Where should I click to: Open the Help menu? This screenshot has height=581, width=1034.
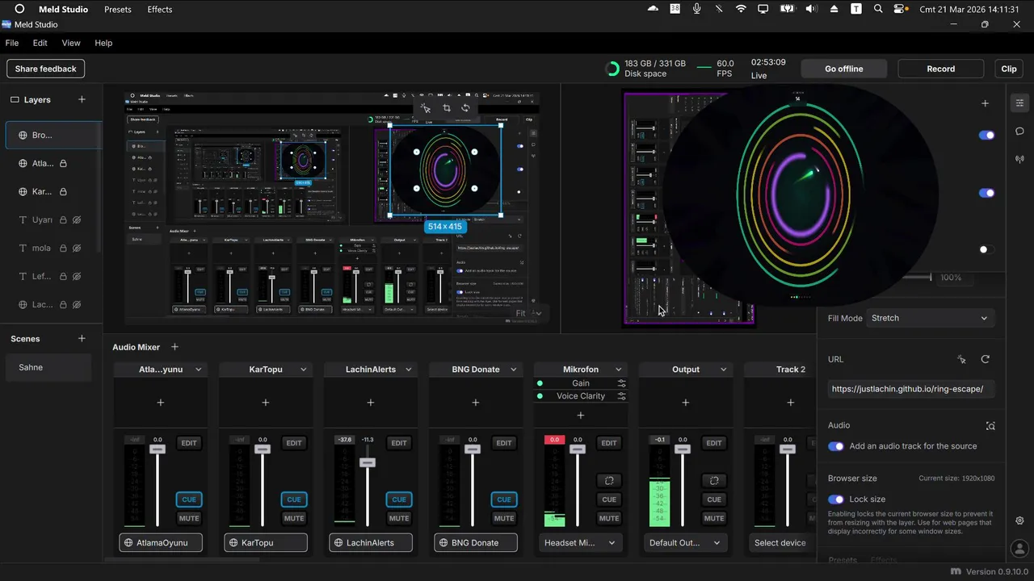click(x=103, y=43)
